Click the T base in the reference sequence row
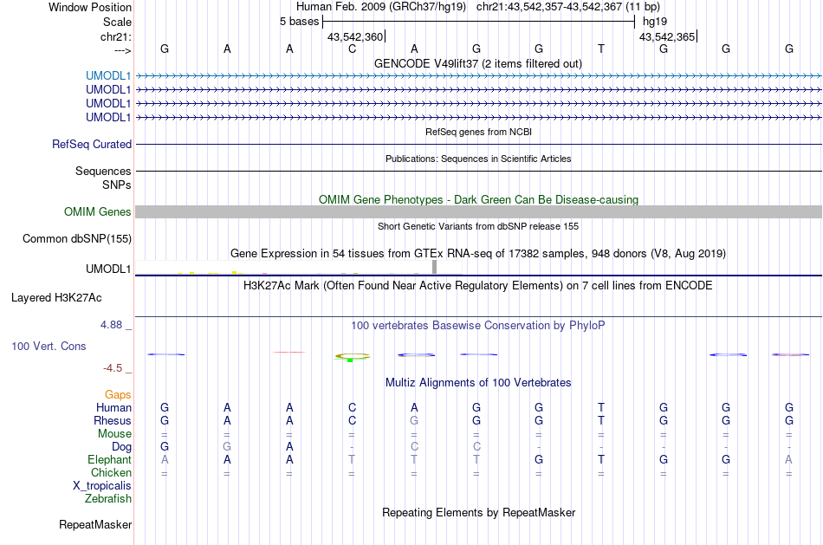The width and height of the screenshot is (823, 545). pos(601,49)
